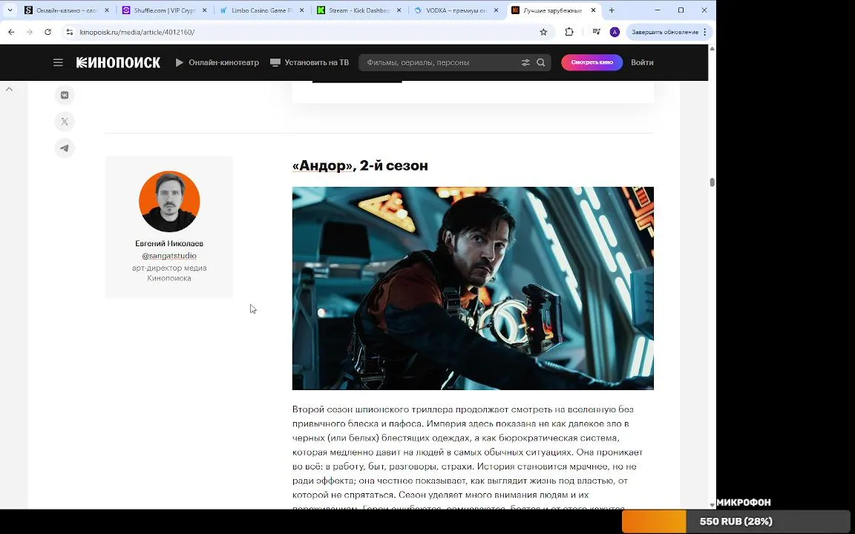Viewport: 855px width, 534px height.
Task: Collapse the left panel with the up chevron
Action: [x=9, y=89]
